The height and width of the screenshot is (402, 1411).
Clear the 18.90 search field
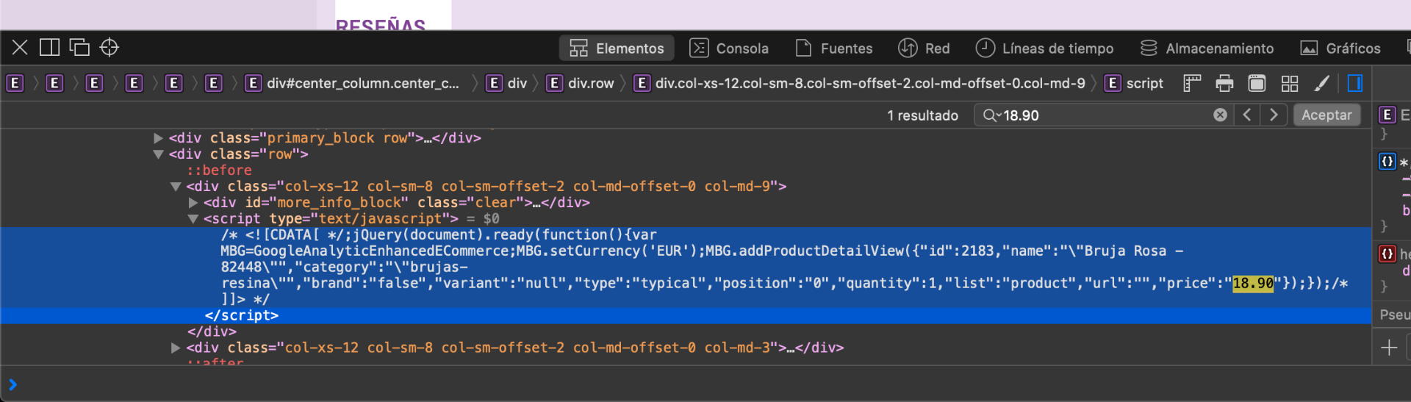[x=1220, y=115]
